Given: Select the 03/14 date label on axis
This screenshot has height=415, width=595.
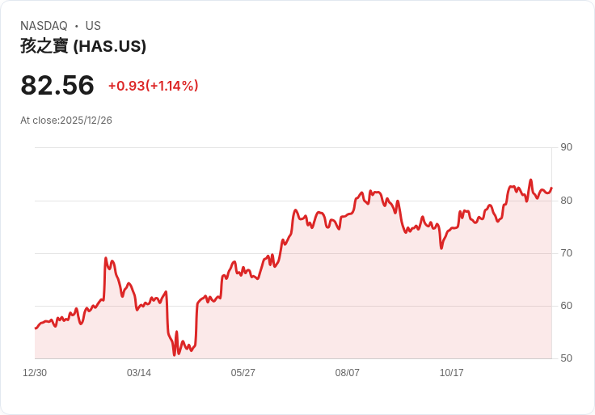Looking at the screenshot, I should click(x=139, y=373).
